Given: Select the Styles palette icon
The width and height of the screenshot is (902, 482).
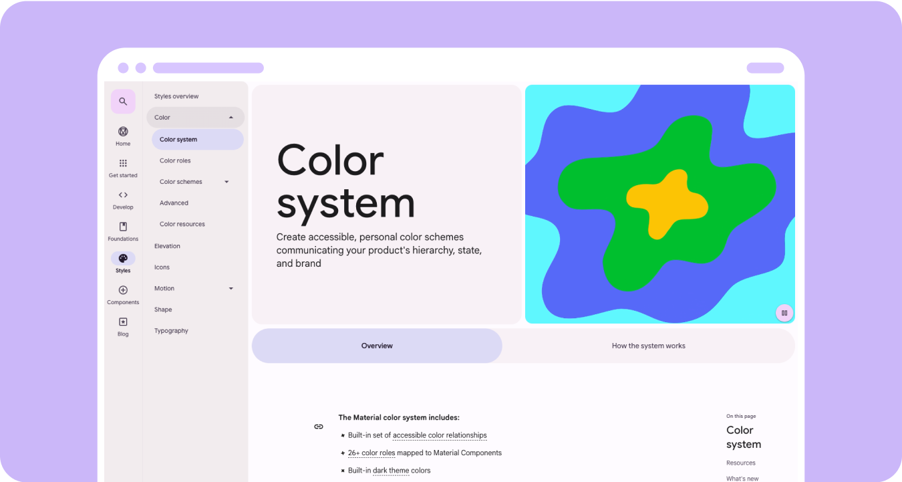Looking at the screenshot, I should pyautogui.click(x=123, y=259).
